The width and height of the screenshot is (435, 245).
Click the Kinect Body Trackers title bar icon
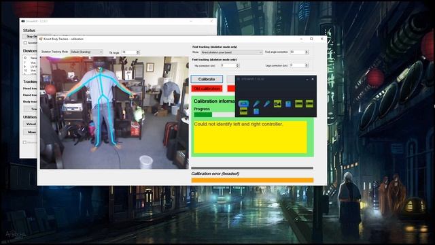pos(41,39)
